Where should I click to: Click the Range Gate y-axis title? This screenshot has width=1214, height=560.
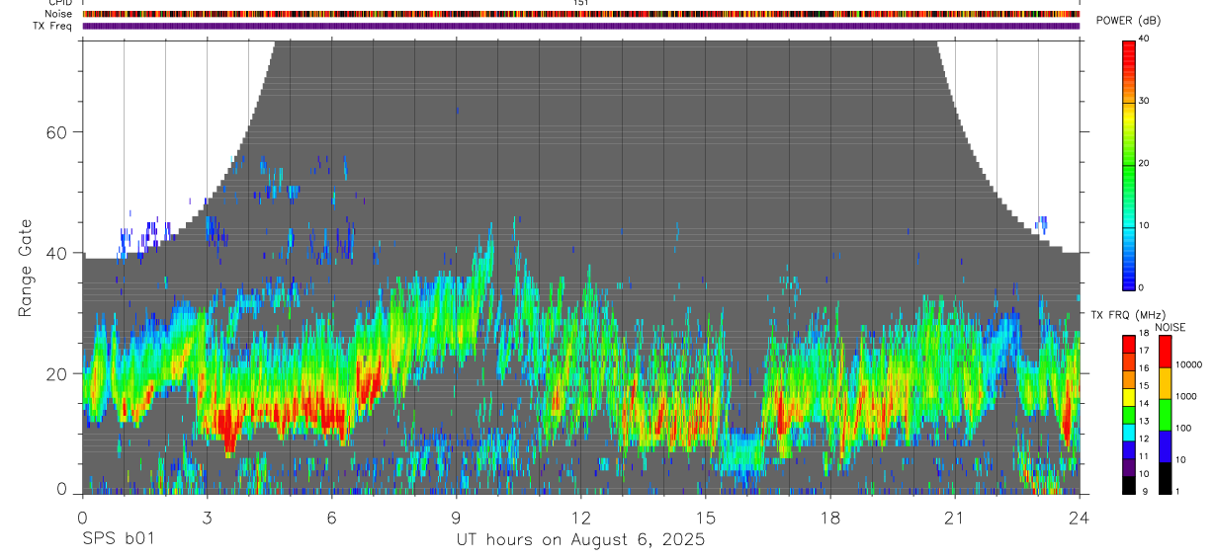pyautogui.click(x=25, y=267)
